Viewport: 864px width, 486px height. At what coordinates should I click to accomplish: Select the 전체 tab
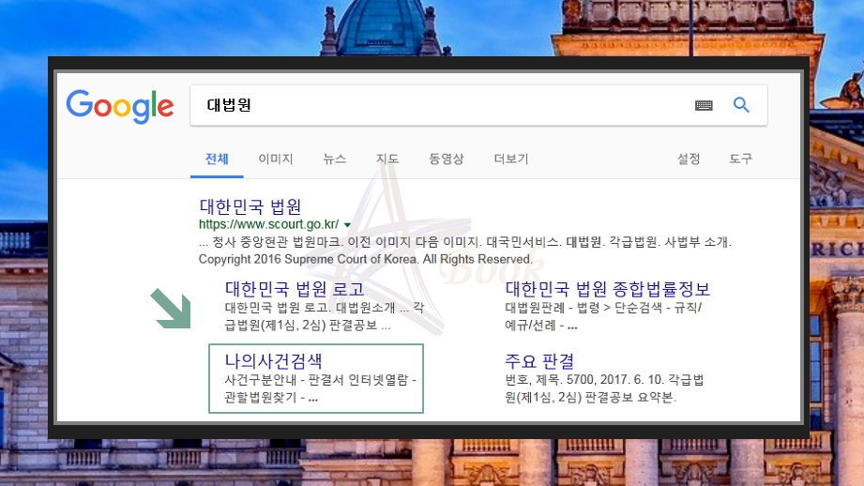coord(217,159)
